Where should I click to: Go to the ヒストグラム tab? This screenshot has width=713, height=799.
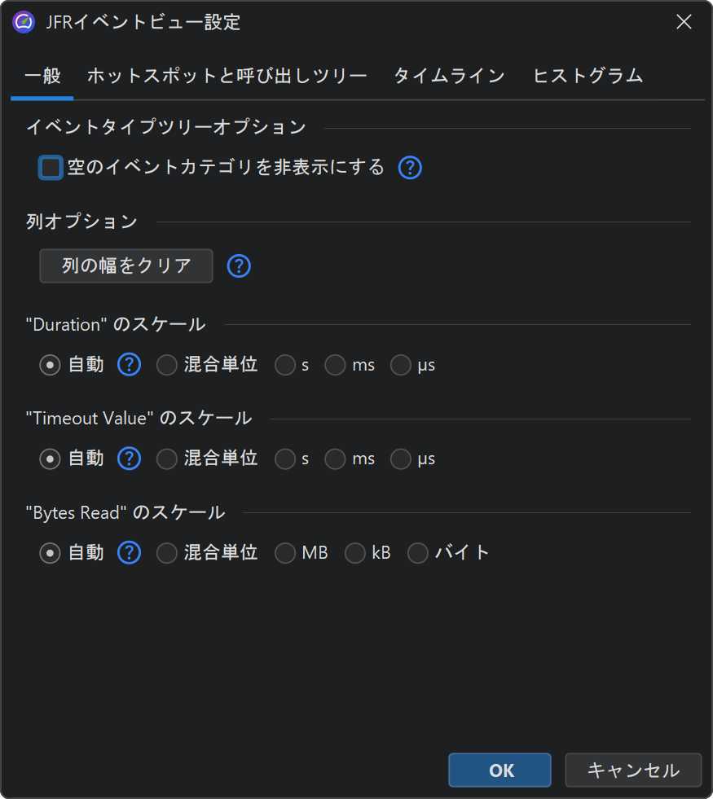pyautogui.click(x=588, y=76)
